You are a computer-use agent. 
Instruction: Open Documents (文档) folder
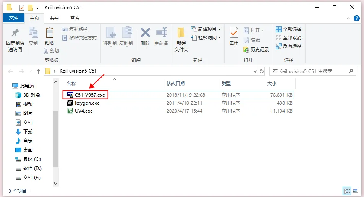point(24,123)
